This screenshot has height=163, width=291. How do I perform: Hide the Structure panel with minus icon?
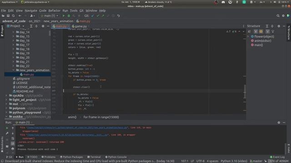[x=284, y=26]
